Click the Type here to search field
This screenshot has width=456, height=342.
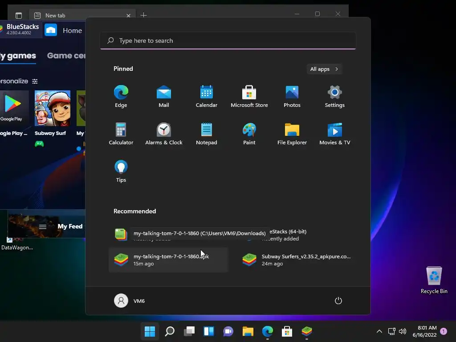click(228, 41)
